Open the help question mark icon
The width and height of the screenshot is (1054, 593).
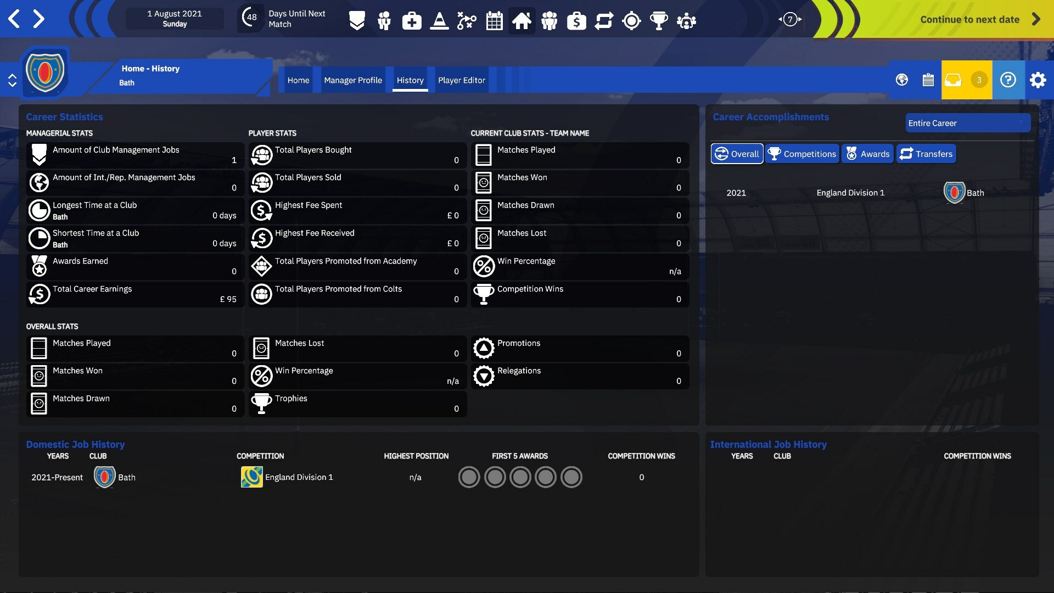(1008, 80)
